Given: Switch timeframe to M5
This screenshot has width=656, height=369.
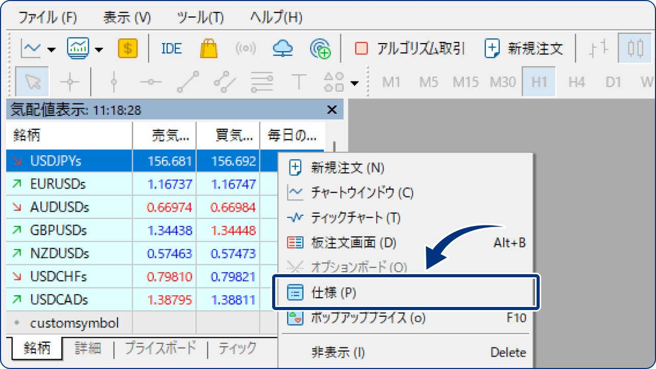Looking at the screenshot, I should click(428, 81).
